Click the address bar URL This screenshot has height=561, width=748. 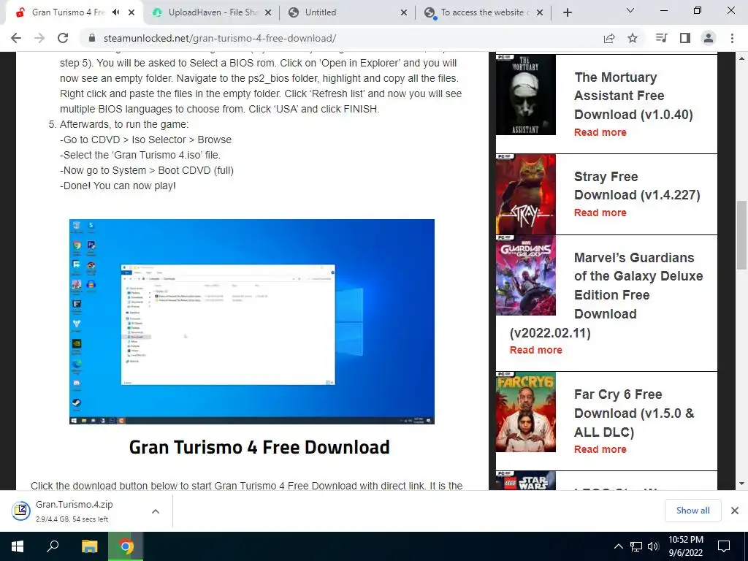point(220,38)
